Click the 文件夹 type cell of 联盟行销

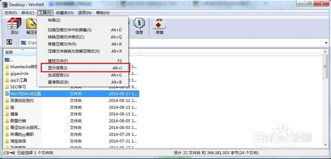click(76, 121)
